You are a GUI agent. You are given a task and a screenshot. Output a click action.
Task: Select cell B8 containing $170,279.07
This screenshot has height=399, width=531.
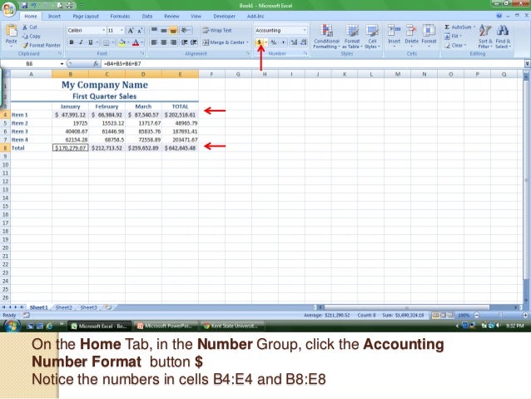[x=71, y=147]
